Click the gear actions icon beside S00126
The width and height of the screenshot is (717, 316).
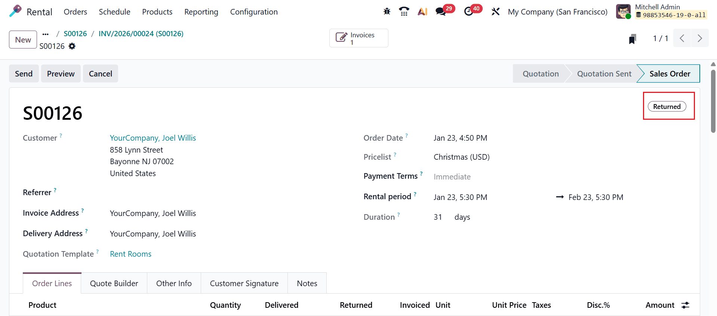point(72,46)
